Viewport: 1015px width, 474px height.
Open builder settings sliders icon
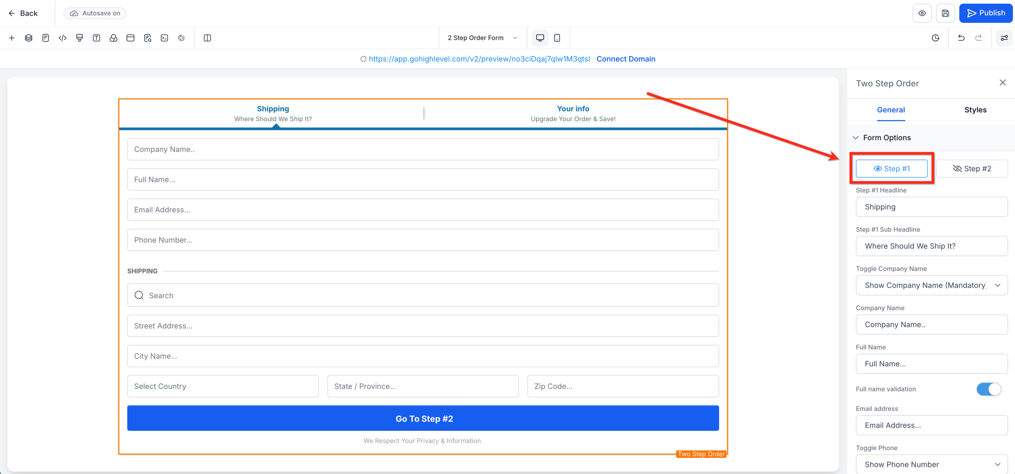1005,38
